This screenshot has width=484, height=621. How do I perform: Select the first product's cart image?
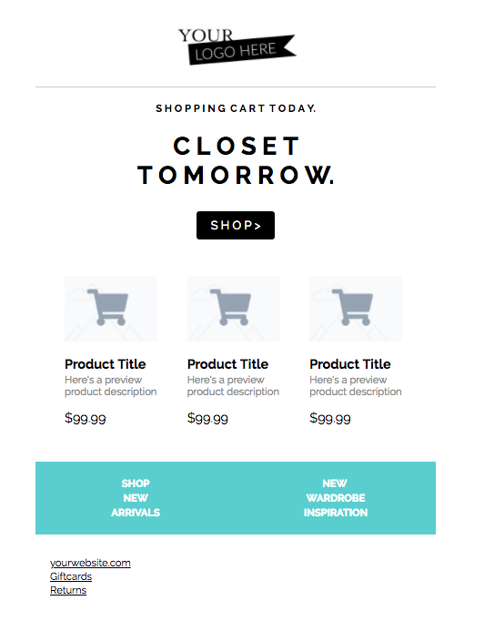[111, 309]
